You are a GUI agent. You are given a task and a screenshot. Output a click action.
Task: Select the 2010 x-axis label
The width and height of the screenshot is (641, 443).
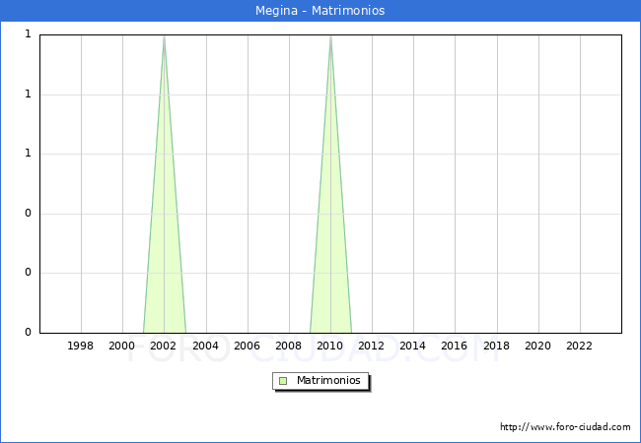[x=330, y=346]
